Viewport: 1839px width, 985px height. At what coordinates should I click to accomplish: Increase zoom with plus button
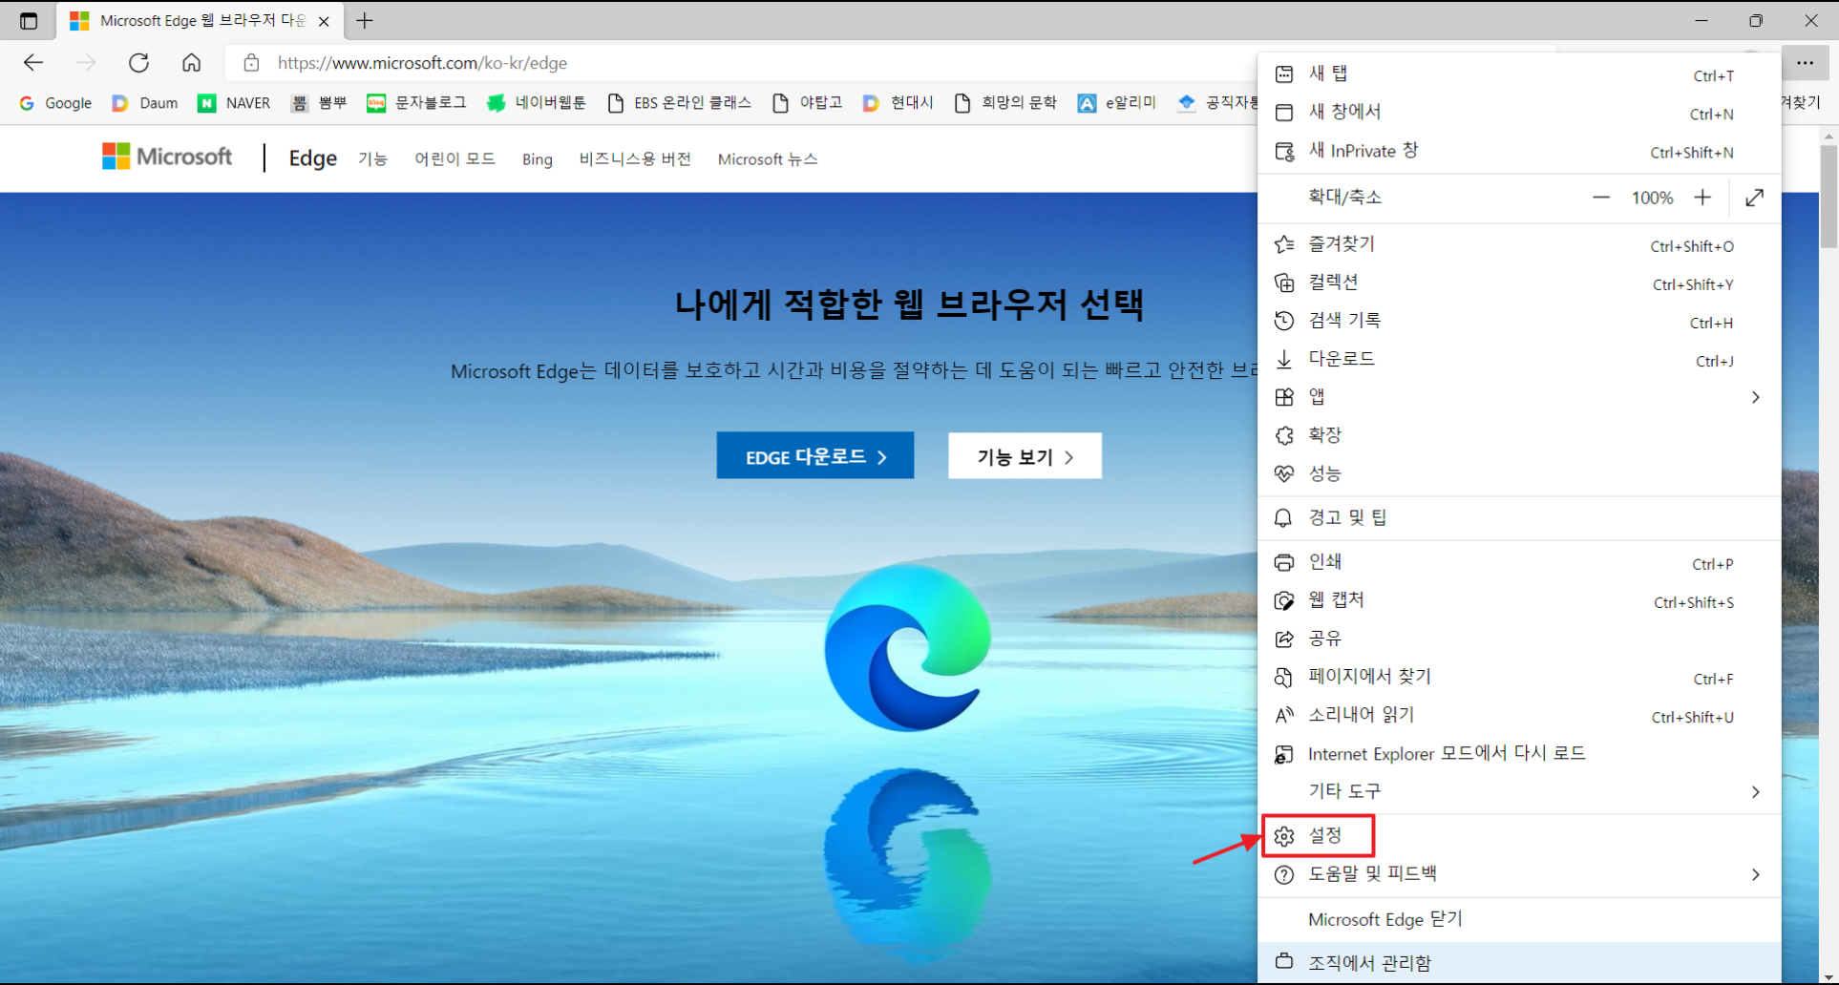point(1702,198)
